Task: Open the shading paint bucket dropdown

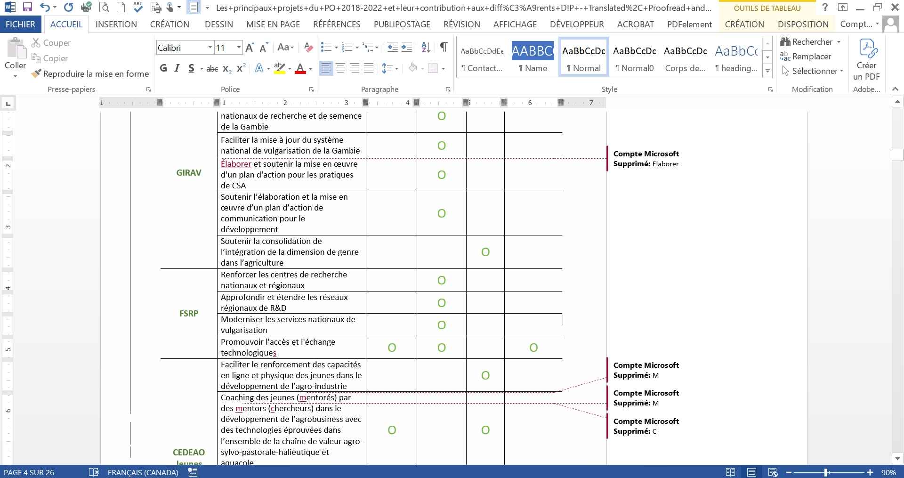Action: [422, 68]
